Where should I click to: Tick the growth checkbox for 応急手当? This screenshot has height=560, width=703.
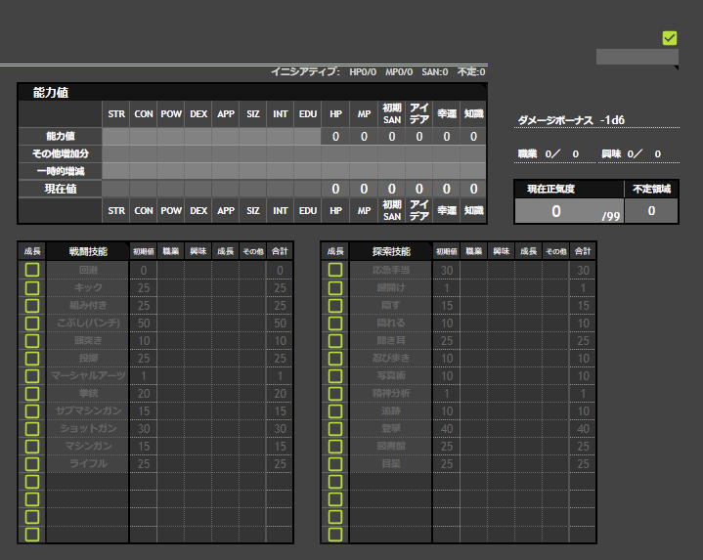click(x=335, y=270)
